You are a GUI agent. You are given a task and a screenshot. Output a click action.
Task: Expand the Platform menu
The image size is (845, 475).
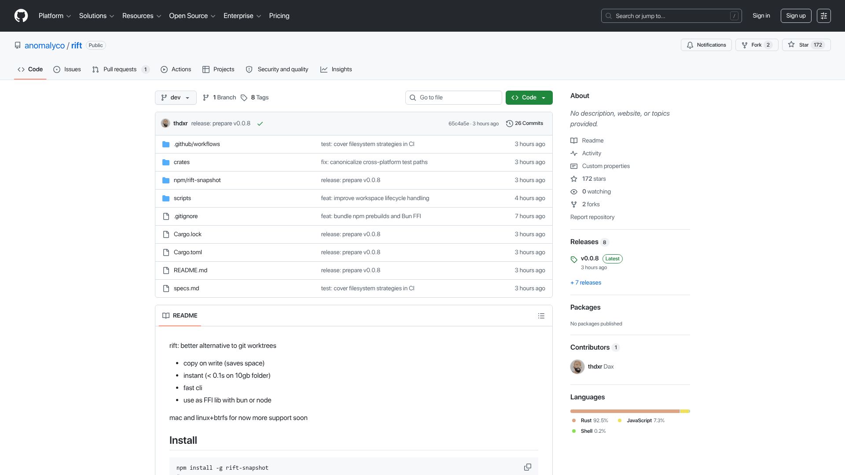55,16
